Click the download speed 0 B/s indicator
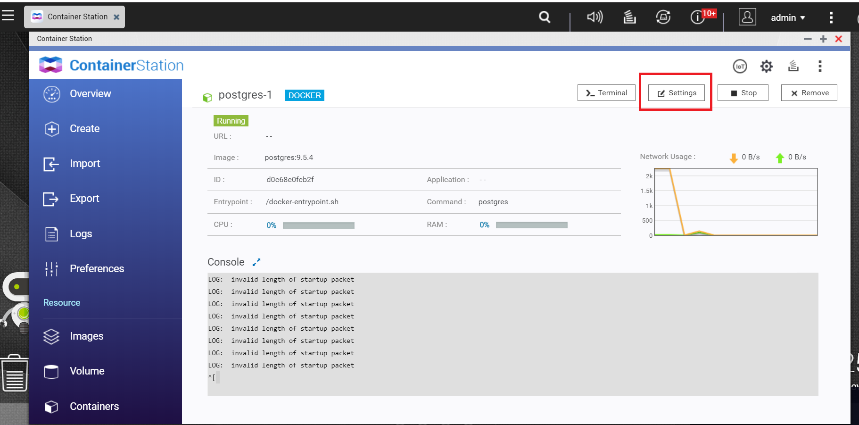859x425 pixels. pyautogui.click(x=745, y=157)
